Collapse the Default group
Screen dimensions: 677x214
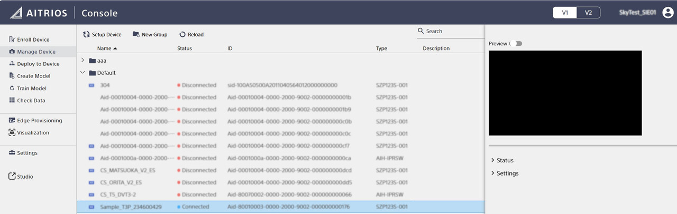pyautogui.click(x=83, y=72)
